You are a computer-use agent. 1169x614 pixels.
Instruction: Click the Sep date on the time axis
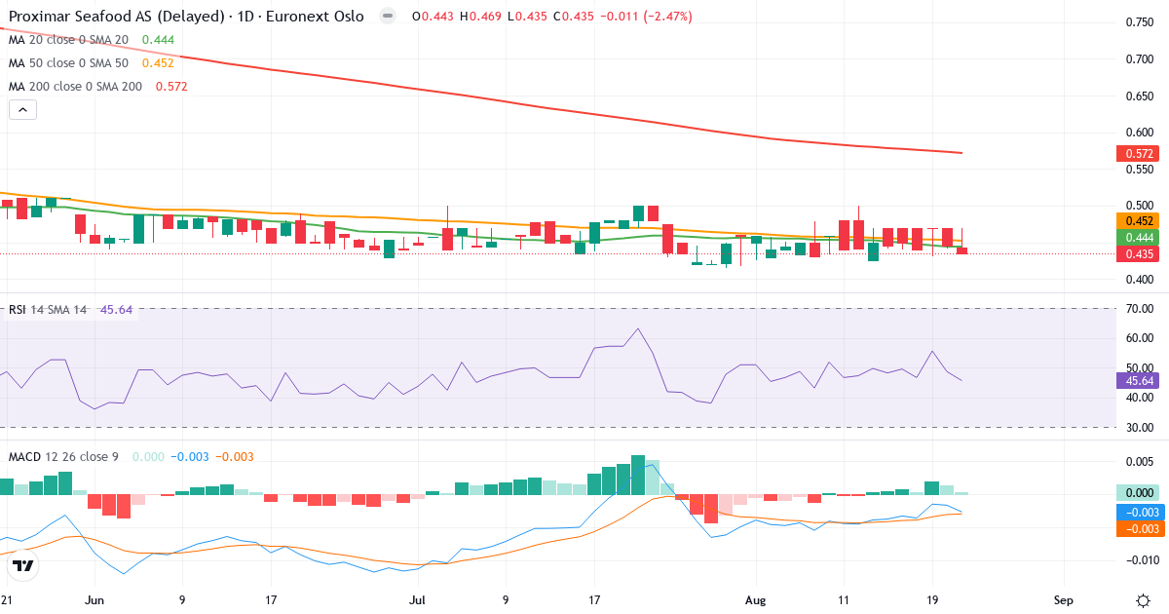1064,600
